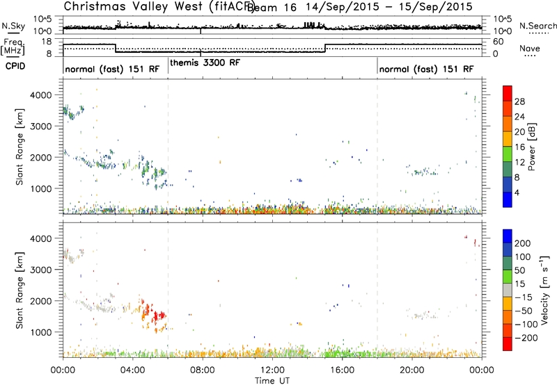
Task: Click the "4000" tick of the power panel
Action: coord(41,95)
